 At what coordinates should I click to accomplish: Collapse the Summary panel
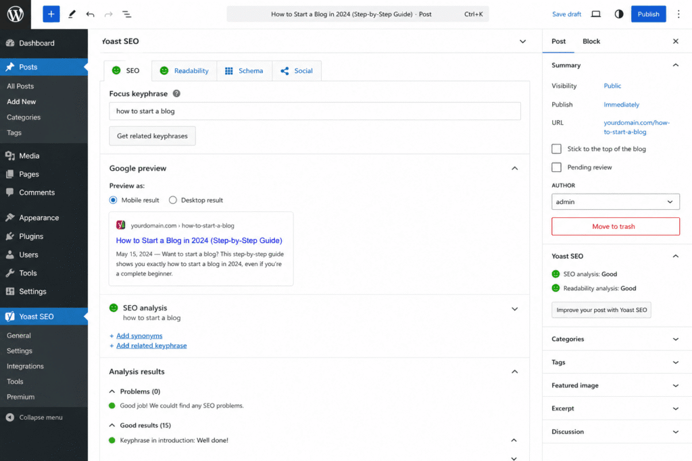tap(675, 65)
